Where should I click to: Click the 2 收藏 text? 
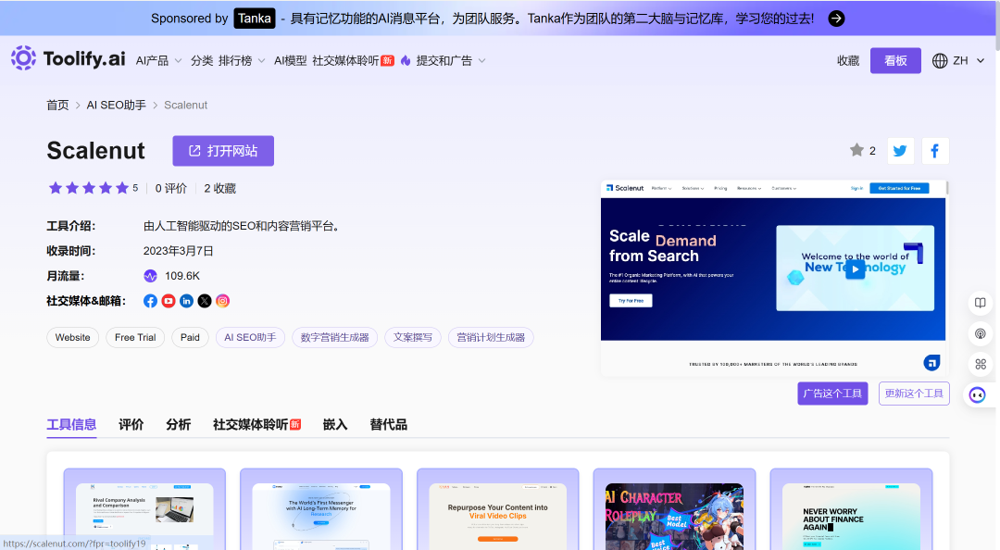tap(220, 188)
